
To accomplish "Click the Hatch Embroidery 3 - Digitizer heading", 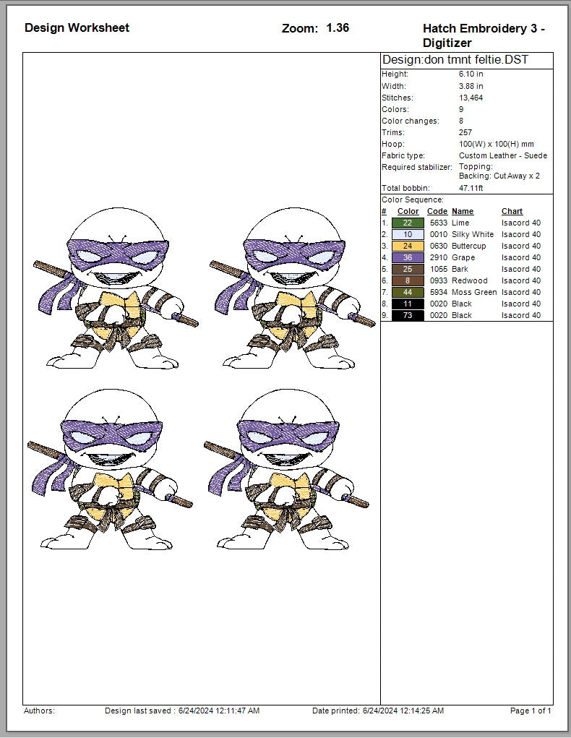I will [x=484, y=35].
